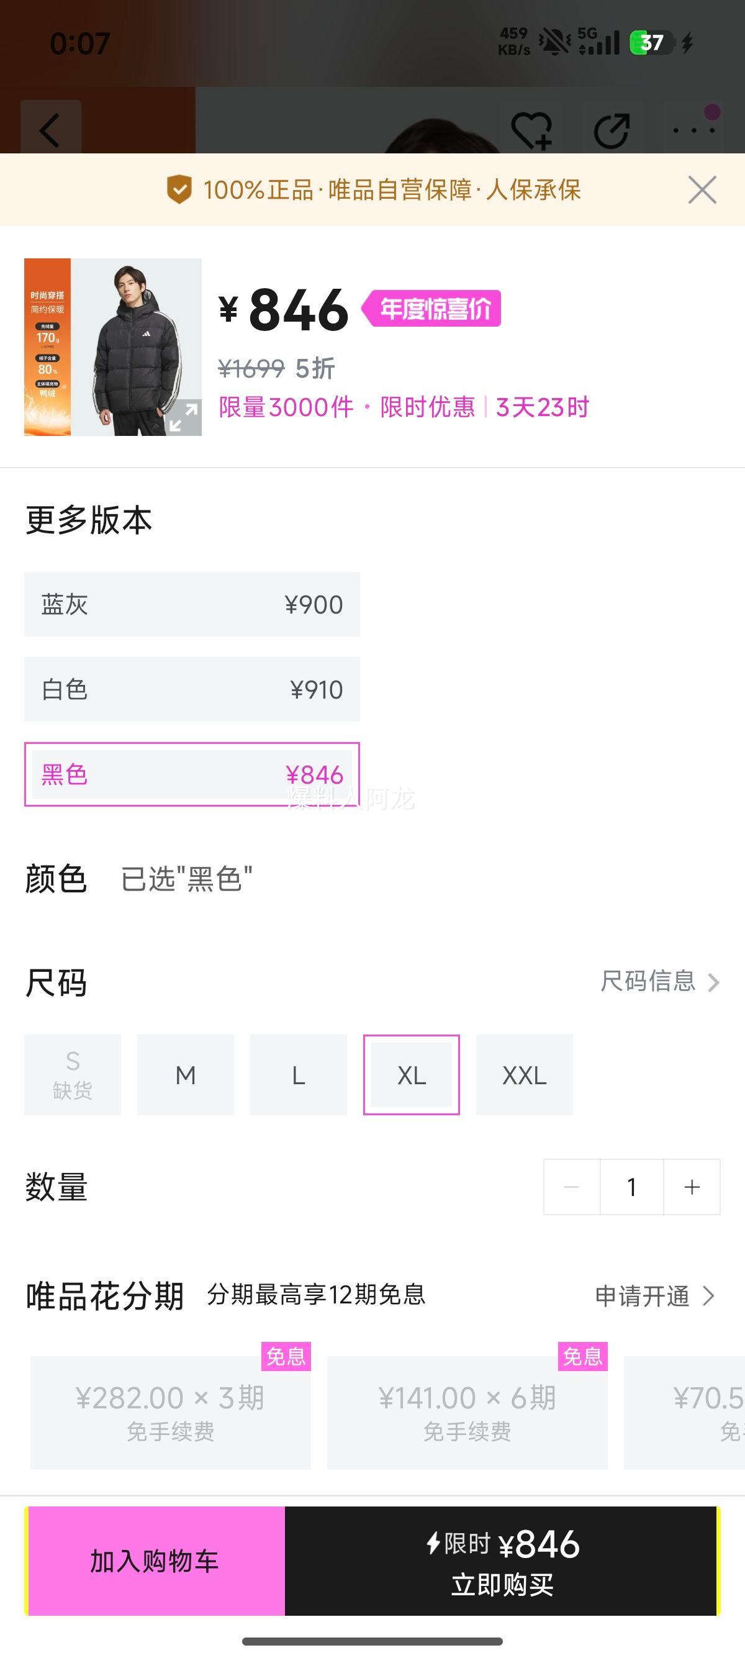Tap the back arrow icon
Viewport: 745px width, 1658px height.
(x=50, y=129)
